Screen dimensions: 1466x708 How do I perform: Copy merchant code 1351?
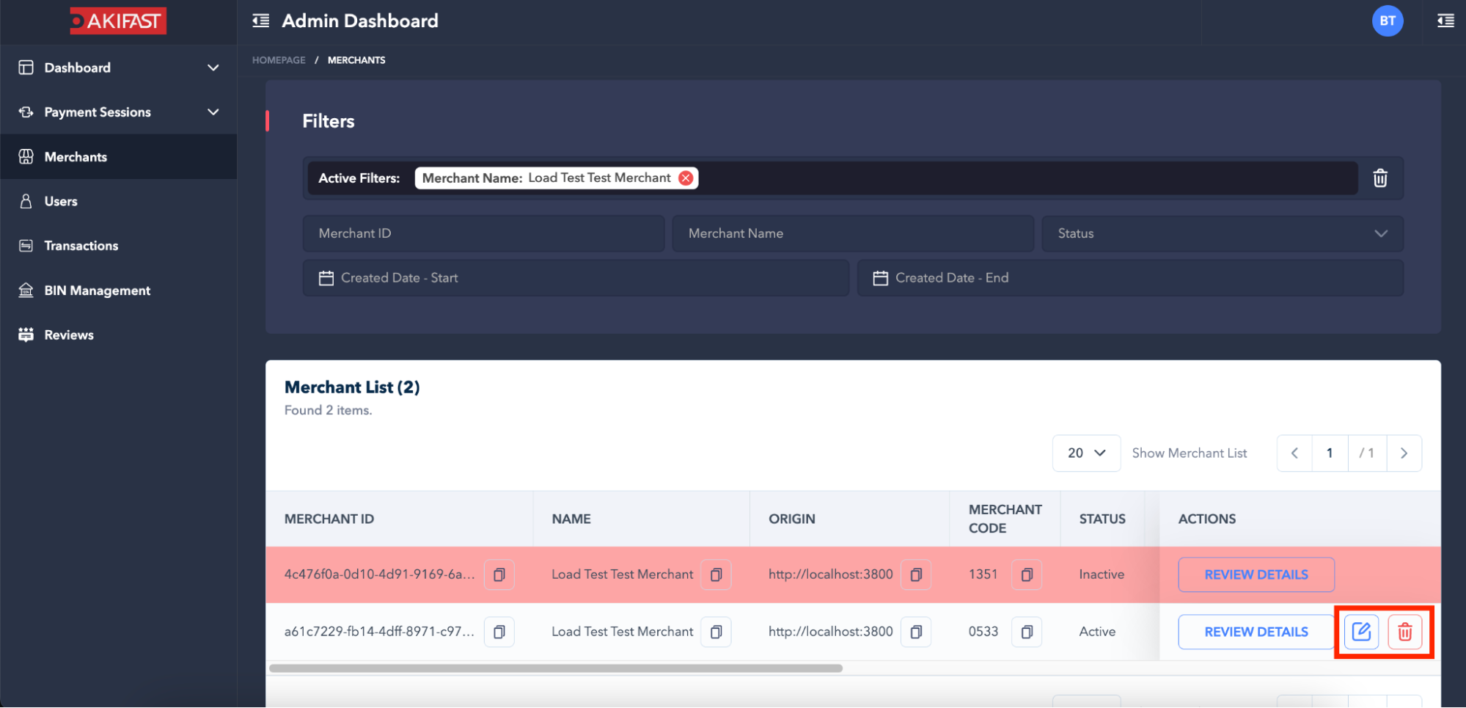tap(1027, 574)
